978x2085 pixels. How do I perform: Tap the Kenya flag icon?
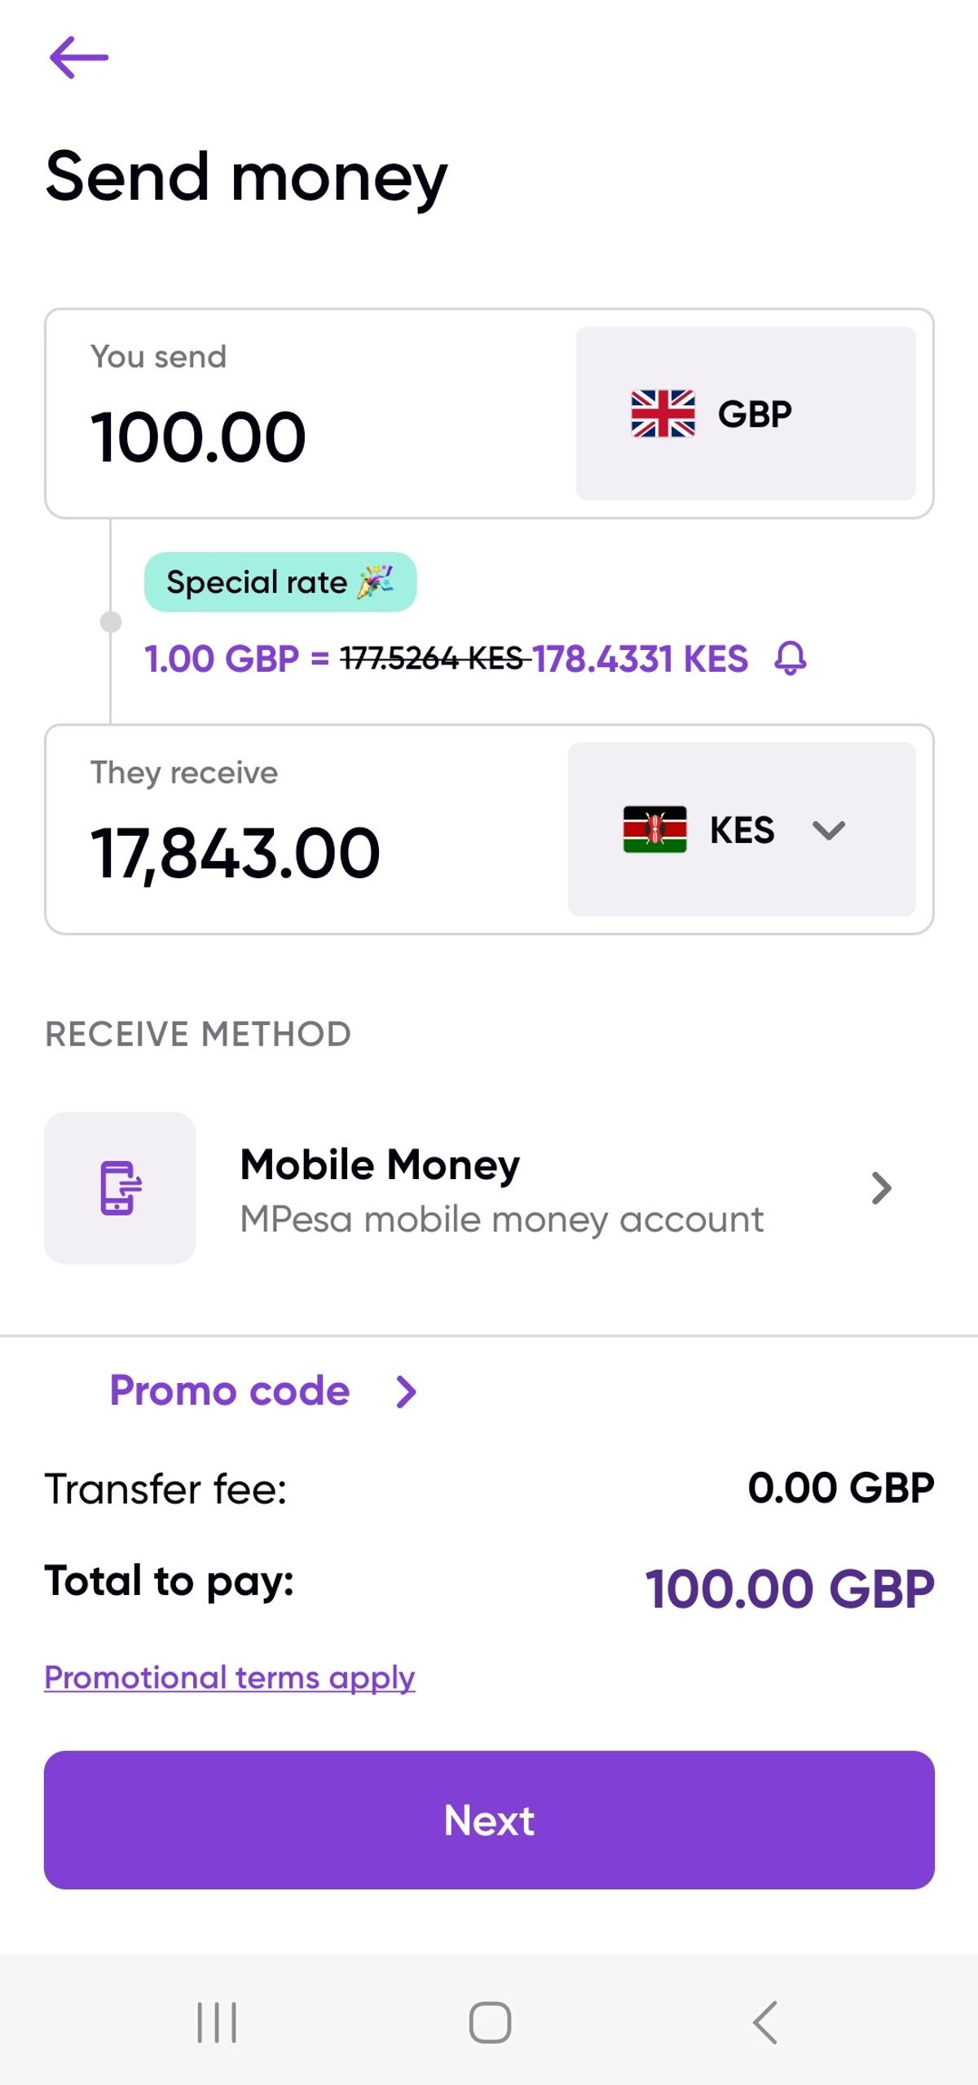coord(654,829)
